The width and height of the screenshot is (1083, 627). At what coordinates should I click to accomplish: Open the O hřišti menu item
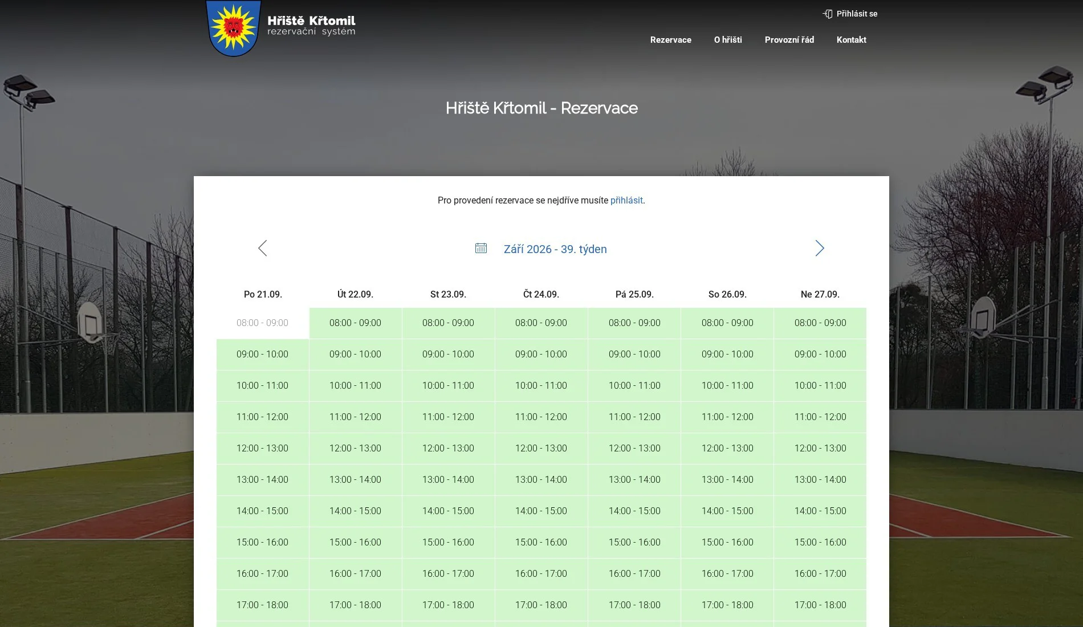click(728, 40)
